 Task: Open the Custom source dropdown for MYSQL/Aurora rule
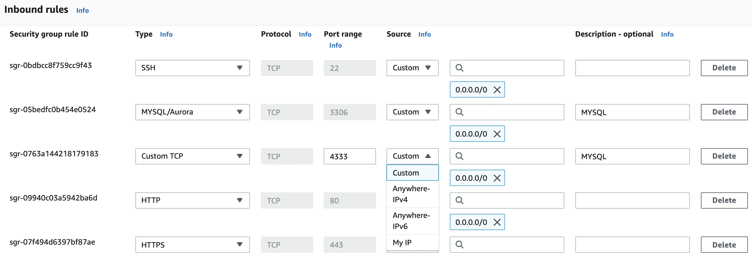click(x=412, y=112)
